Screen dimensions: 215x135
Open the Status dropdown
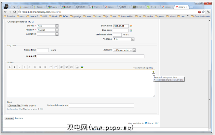pos(47,26)
